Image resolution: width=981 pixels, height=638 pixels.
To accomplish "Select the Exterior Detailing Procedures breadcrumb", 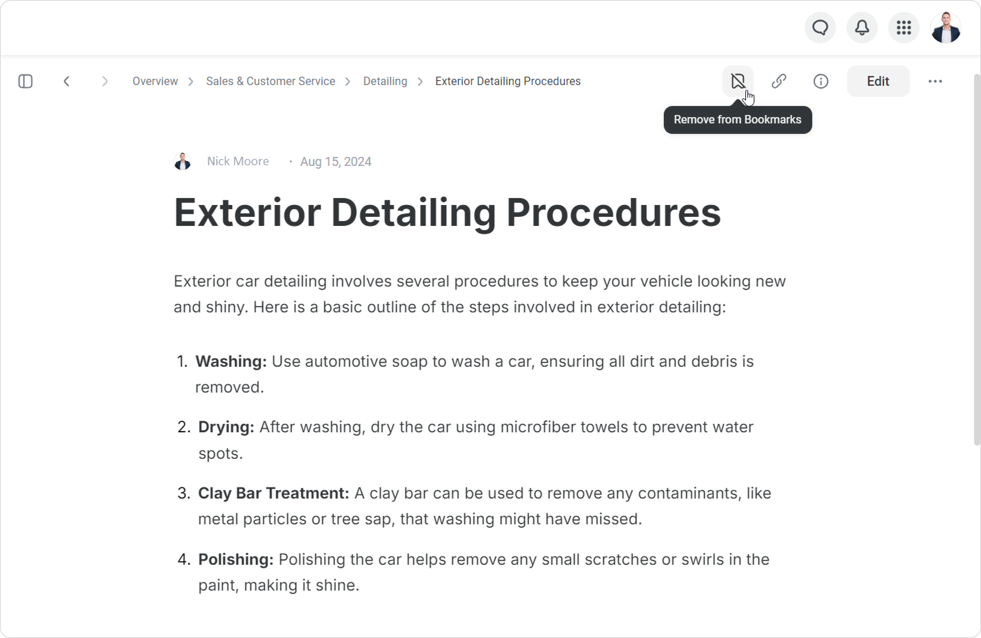I will [x=508, y=81].
